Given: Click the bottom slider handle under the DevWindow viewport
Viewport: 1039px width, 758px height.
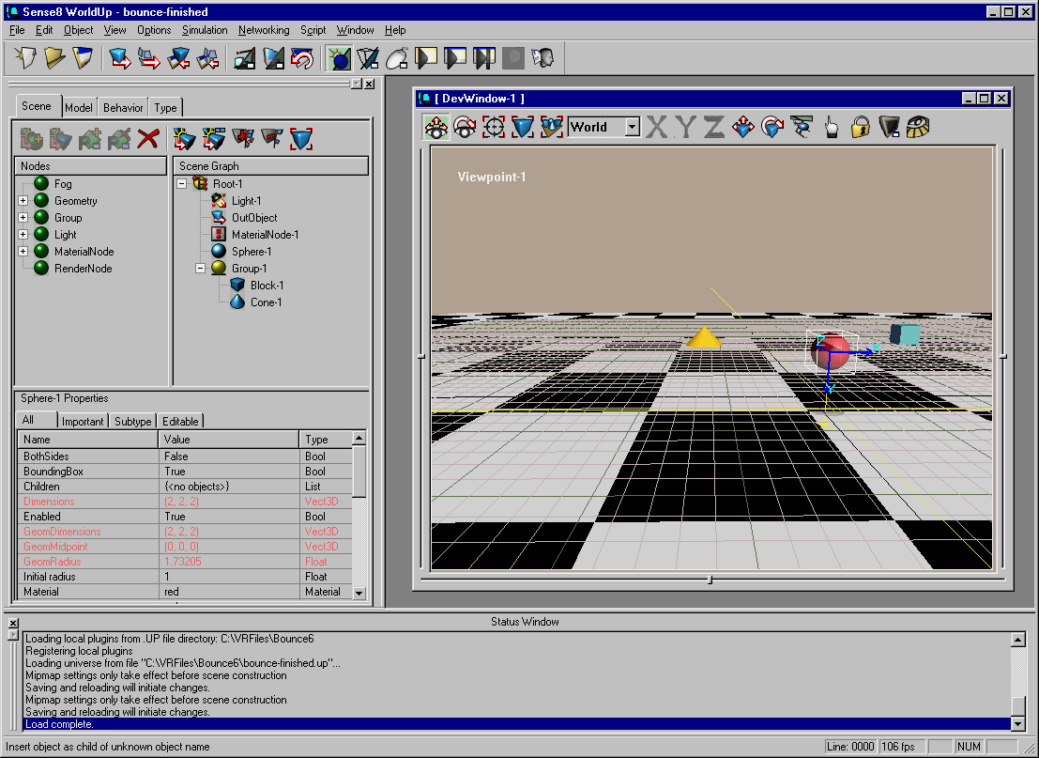Looking at the screenshot, I should pos(710,580).
